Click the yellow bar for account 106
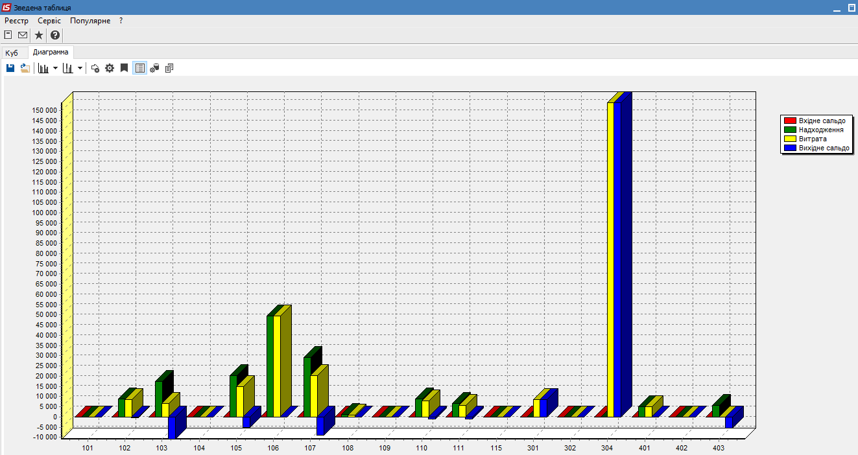 point(277,366)
